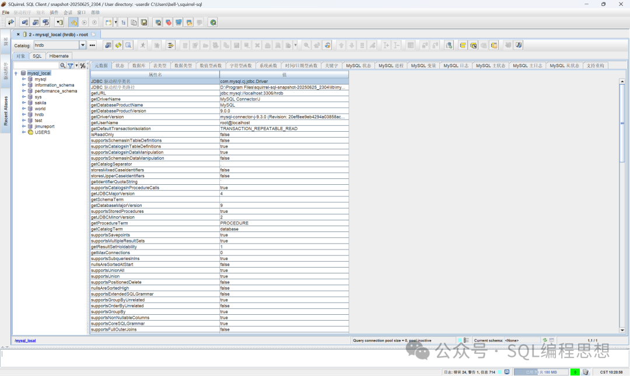Click the percent sign icon above tree
Screen dimensions: 630x376
click(83, 66)
